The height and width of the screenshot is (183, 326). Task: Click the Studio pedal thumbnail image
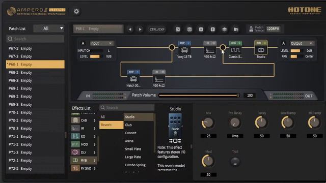(x=175, y=125)
